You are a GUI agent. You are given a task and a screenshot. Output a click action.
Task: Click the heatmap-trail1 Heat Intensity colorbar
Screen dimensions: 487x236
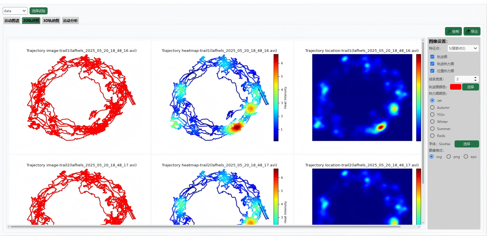pos(276,98)
